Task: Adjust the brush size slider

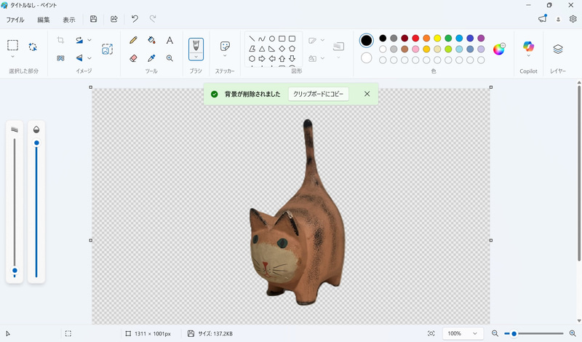Action: click(x=15, y=207)
